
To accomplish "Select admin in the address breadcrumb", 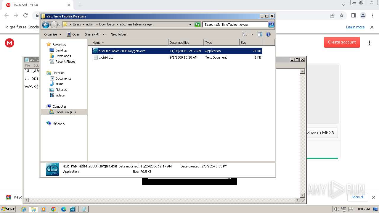I will (90, 24).
